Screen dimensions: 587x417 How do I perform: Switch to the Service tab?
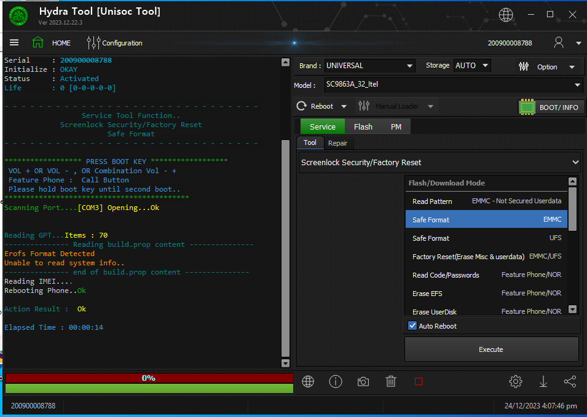coord(322,127)
